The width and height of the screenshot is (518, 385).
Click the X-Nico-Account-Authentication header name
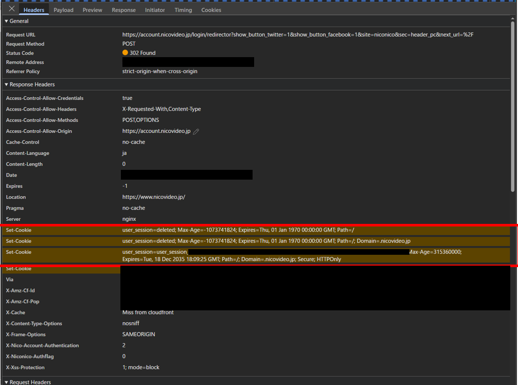click(43, 345)
